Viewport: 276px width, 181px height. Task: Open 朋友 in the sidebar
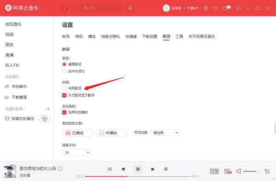point(10,45)
